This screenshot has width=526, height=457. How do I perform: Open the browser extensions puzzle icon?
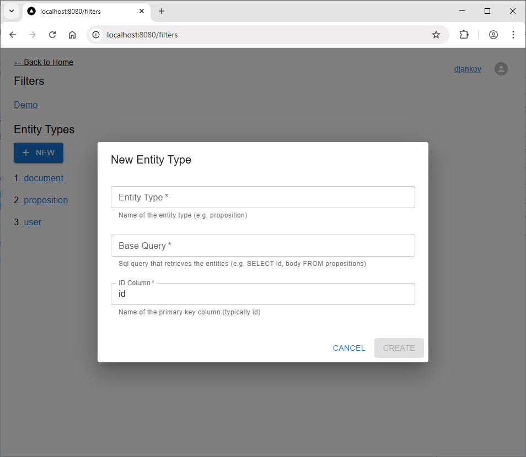pos(464,35)
